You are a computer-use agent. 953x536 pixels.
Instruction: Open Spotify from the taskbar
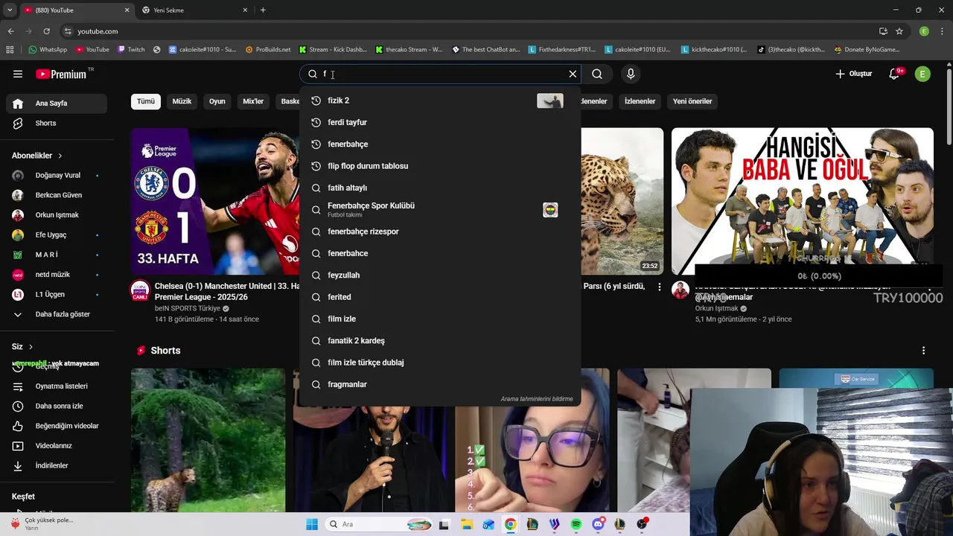point(576,524)
